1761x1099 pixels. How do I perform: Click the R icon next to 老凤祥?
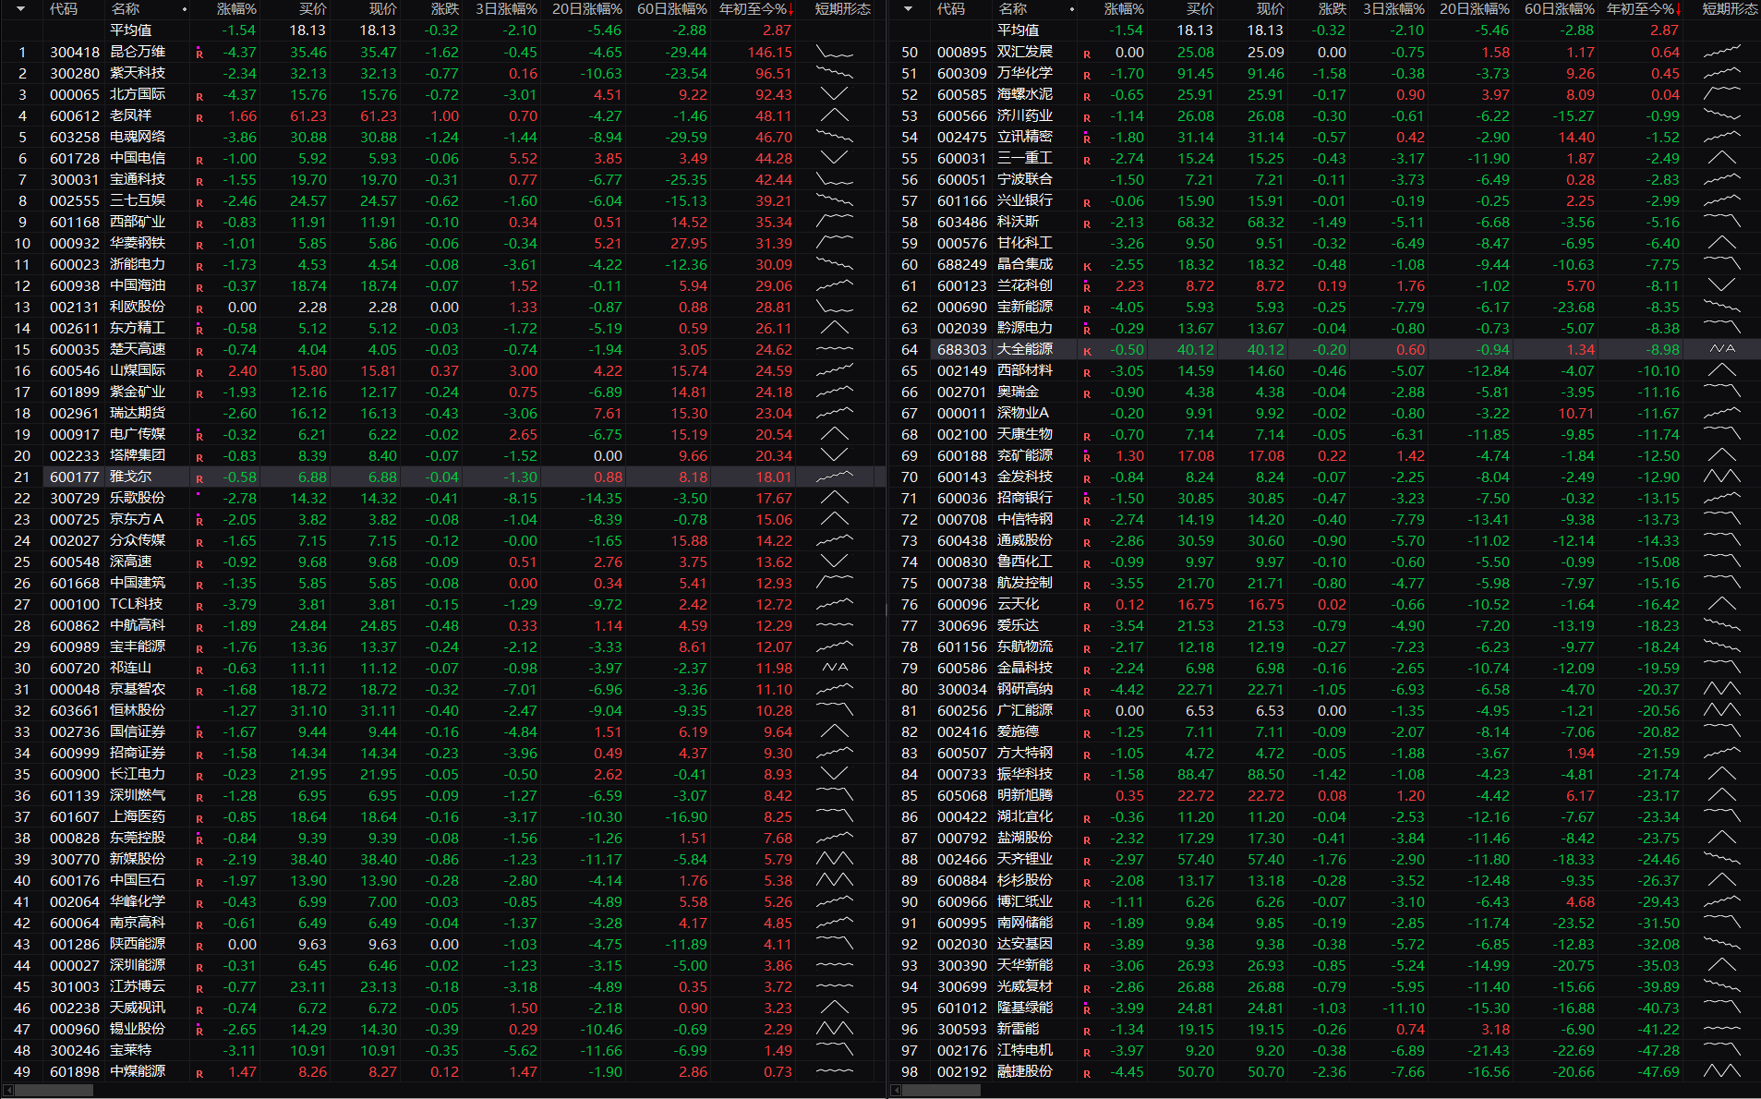point(199,117)
